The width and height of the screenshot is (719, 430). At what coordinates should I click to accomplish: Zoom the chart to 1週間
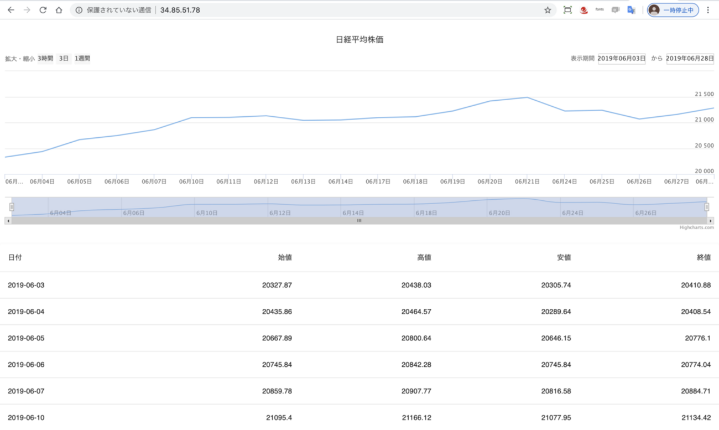82,59
